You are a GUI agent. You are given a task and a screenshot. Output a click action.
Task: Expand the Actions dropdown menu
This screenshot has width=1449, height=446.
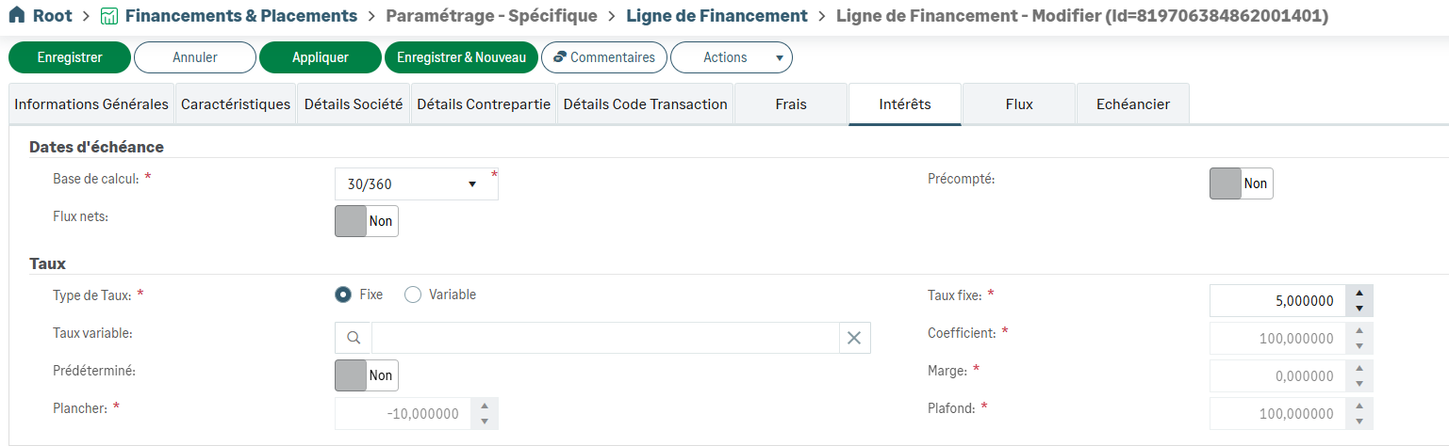[x=732, y=57]
